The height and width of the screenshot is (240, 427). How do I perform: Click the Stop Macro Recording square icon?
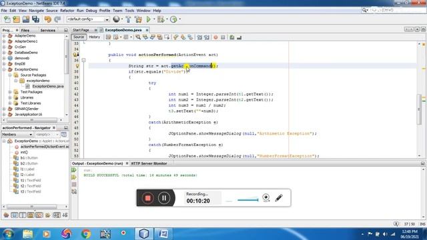(223, 37)
